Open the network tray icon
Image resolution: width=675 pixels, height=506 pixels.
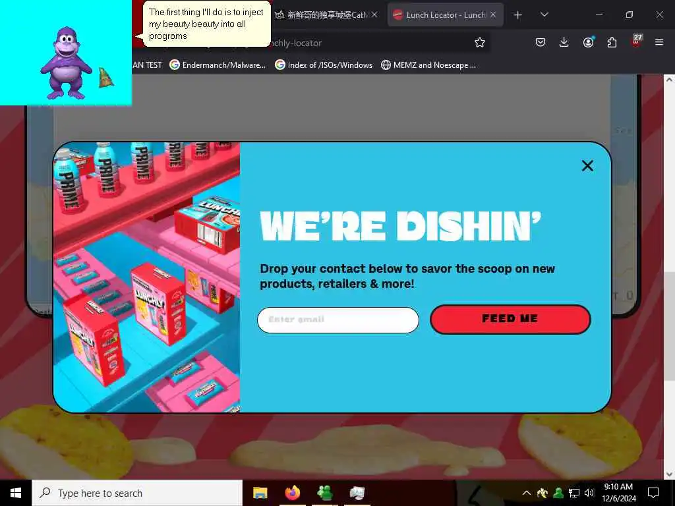click(574, 493)
